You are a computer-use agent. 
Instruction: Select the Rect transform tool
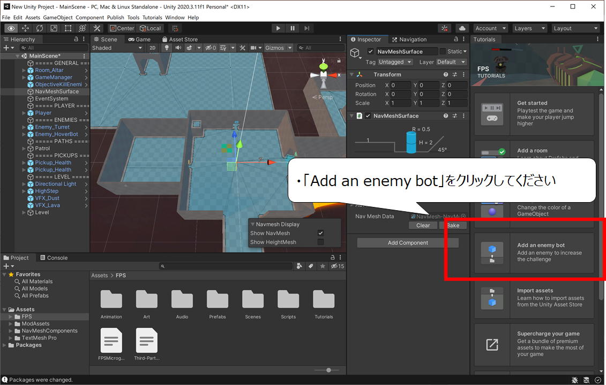[68, 28]
